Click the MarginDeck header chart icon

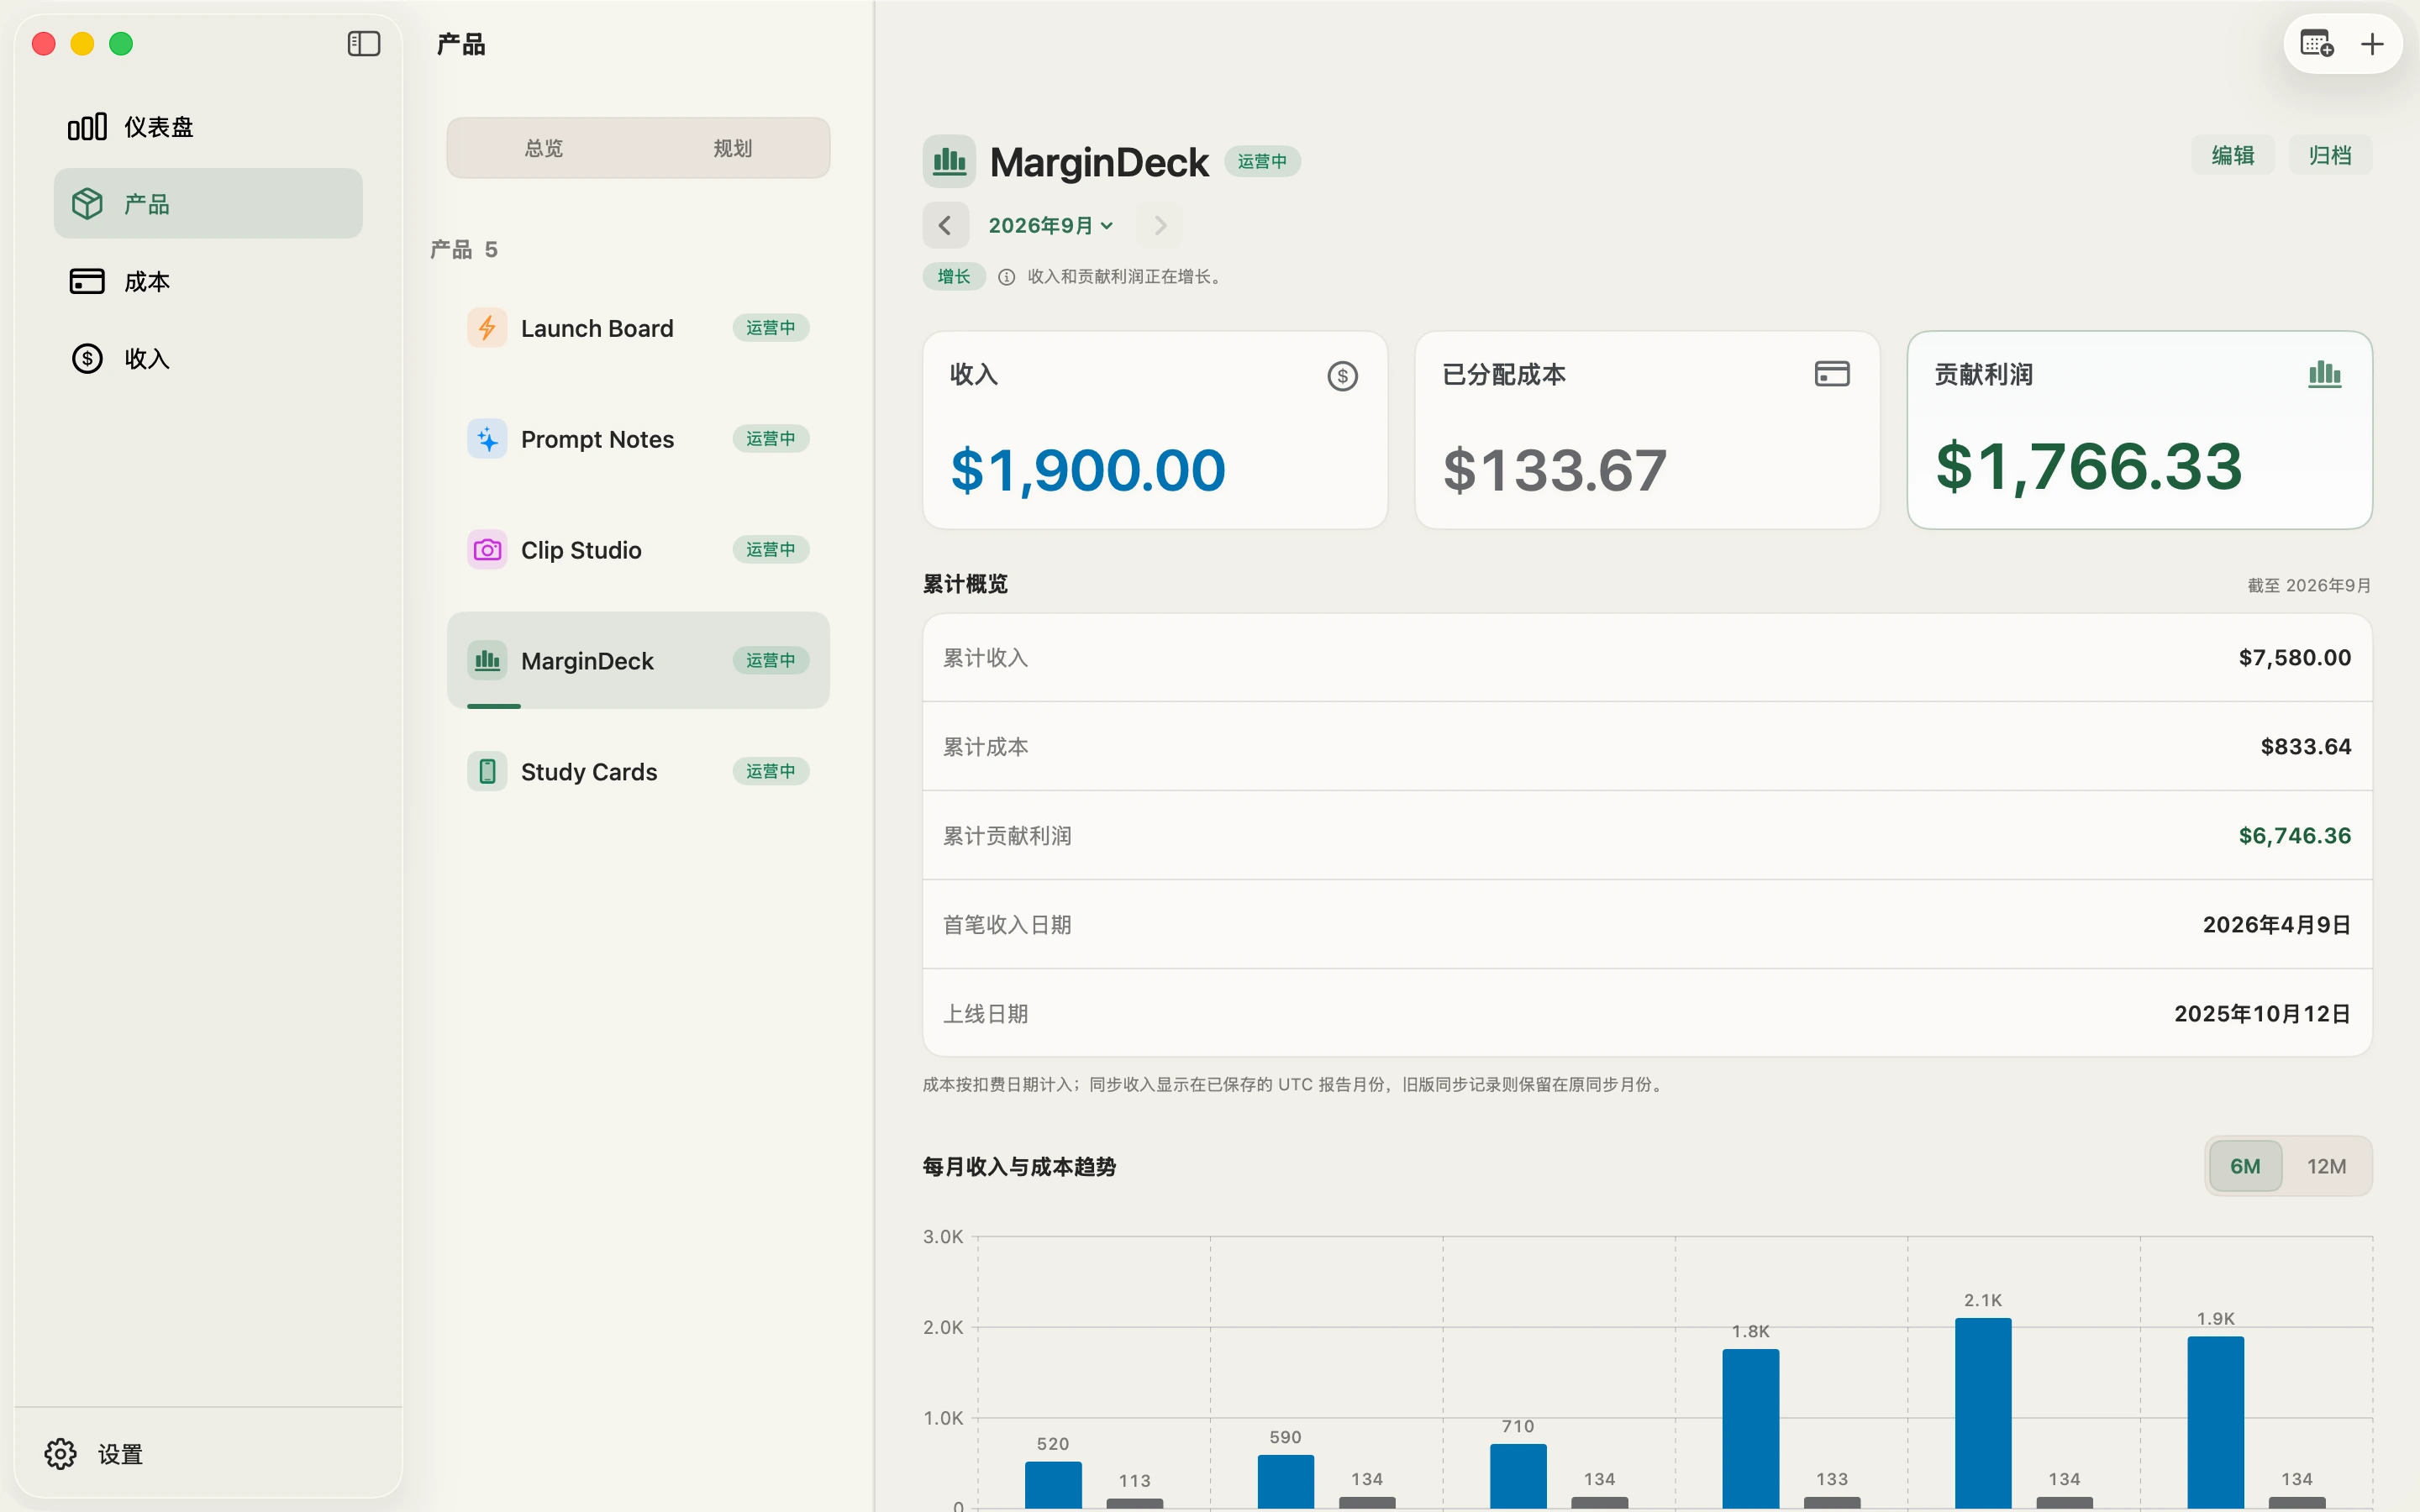point(949,162)
